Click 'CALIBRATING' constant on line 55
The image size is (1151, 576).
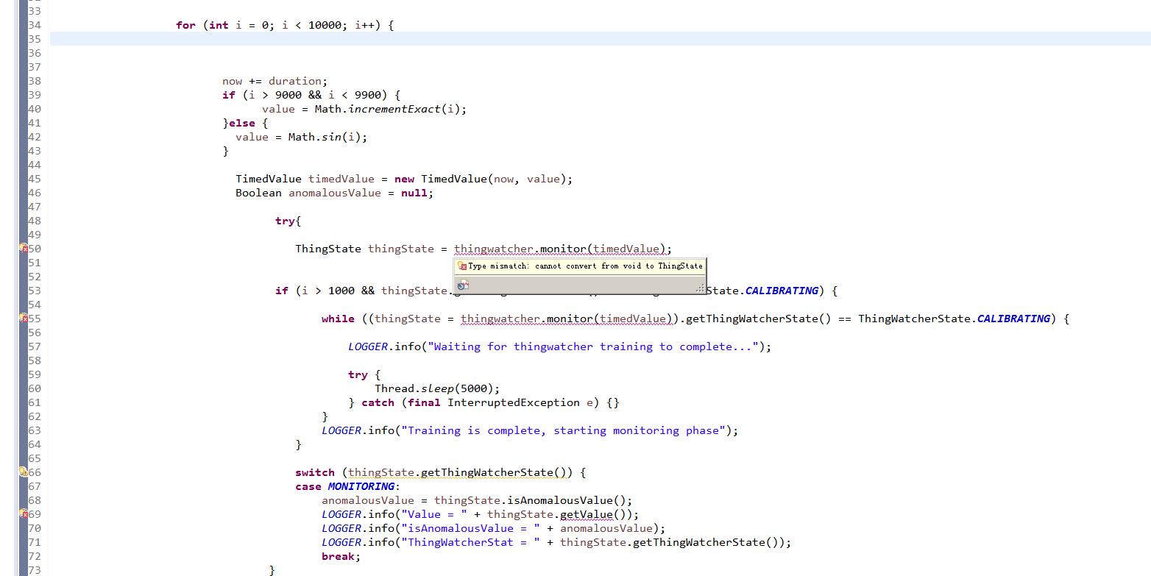coord(1013,319)
